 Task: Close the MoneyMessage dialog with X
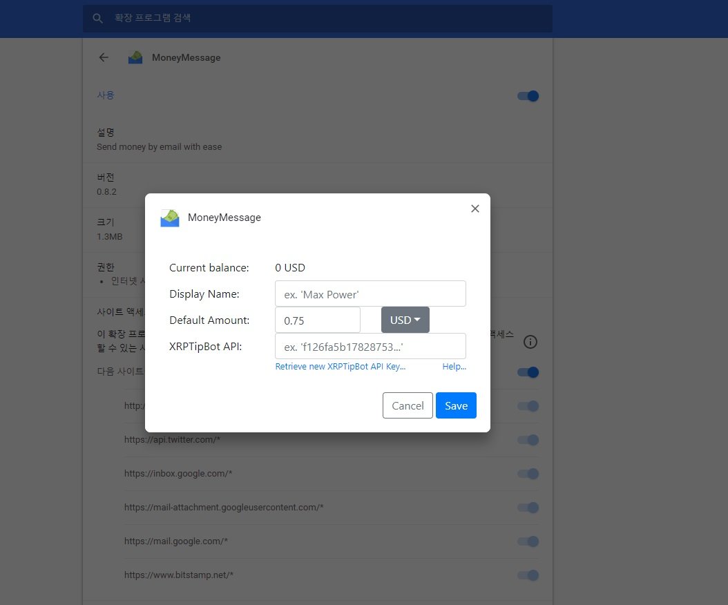[x=475, y=209]
